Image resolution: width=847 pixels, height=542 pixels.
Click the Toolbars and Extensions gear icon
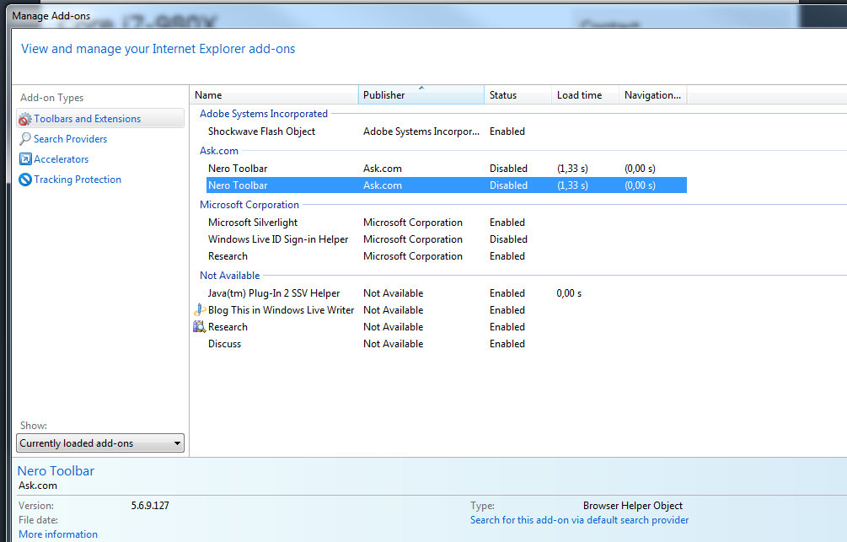coord(24,119)
